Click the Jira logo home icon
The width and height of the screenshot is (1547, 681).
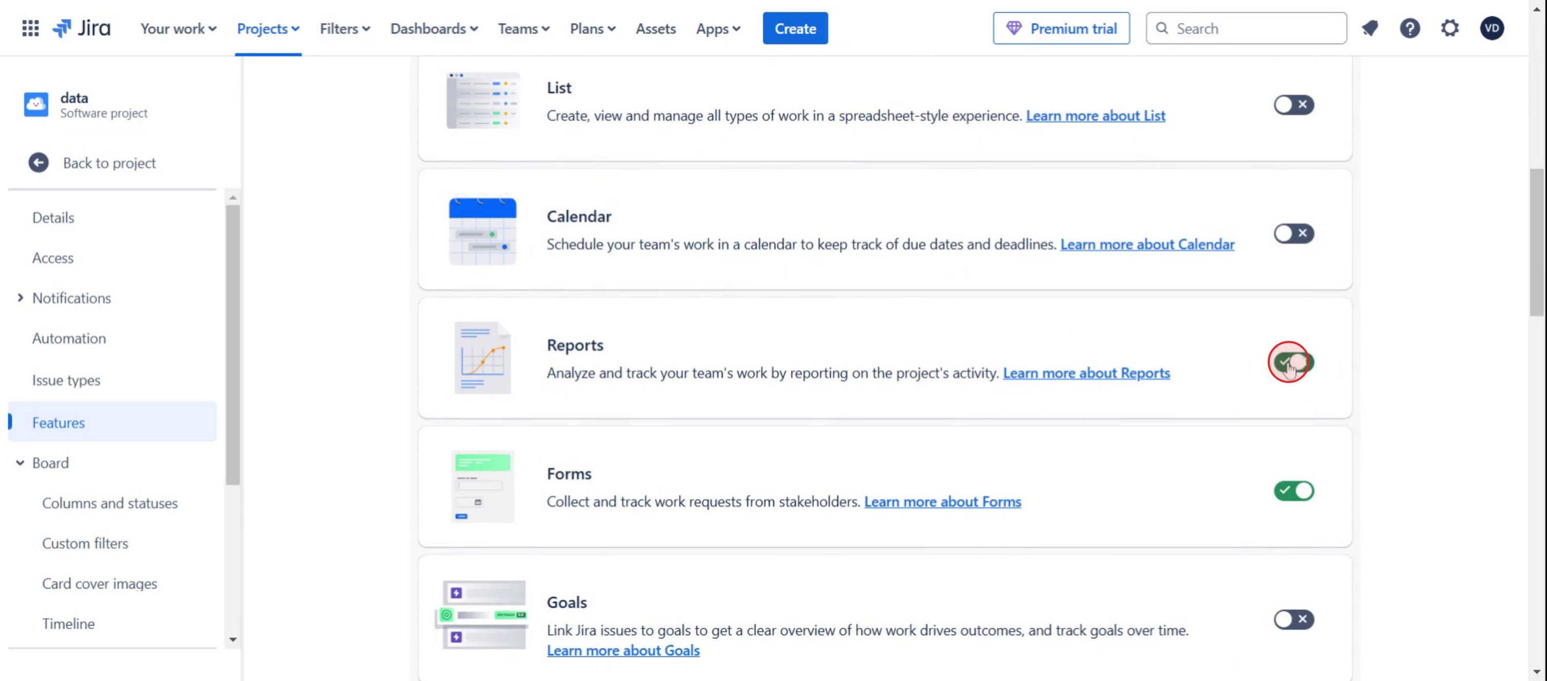pos(82,28)
